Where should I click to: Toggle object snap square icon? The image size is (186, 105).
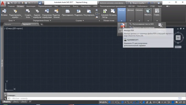(x=137, y=102)
